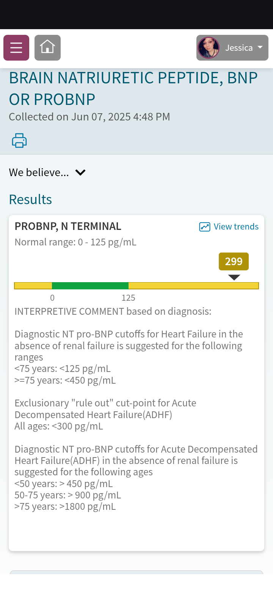The image size is (273, 606).
Task: Click the right yellow high range segment
Action: point(194,286)
